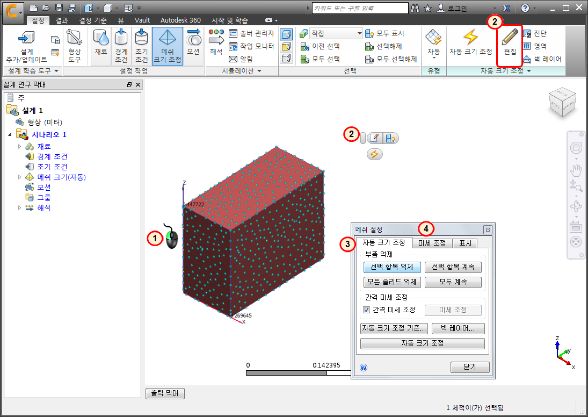Viewport: 588px width, 417px height.
Task: Click 모든 솔리드 억제 button
Action: (x=392, y=282)
